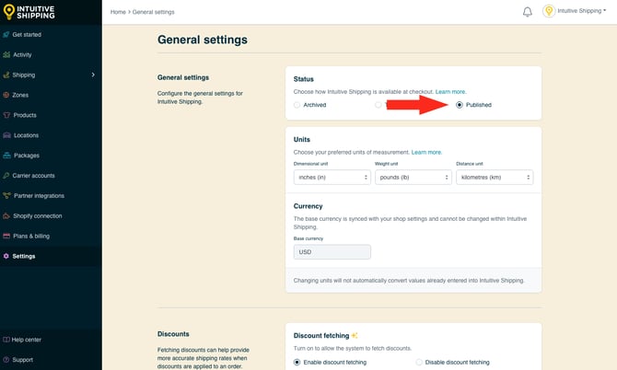Image resolution: width=617 pixels, height=370 pixels.
Task: Open the Dimensional unit dropdown
Action: [x=332, y=178]
